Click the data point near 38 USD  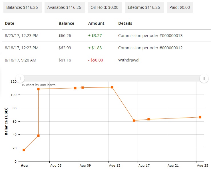(x=38, y=136)
